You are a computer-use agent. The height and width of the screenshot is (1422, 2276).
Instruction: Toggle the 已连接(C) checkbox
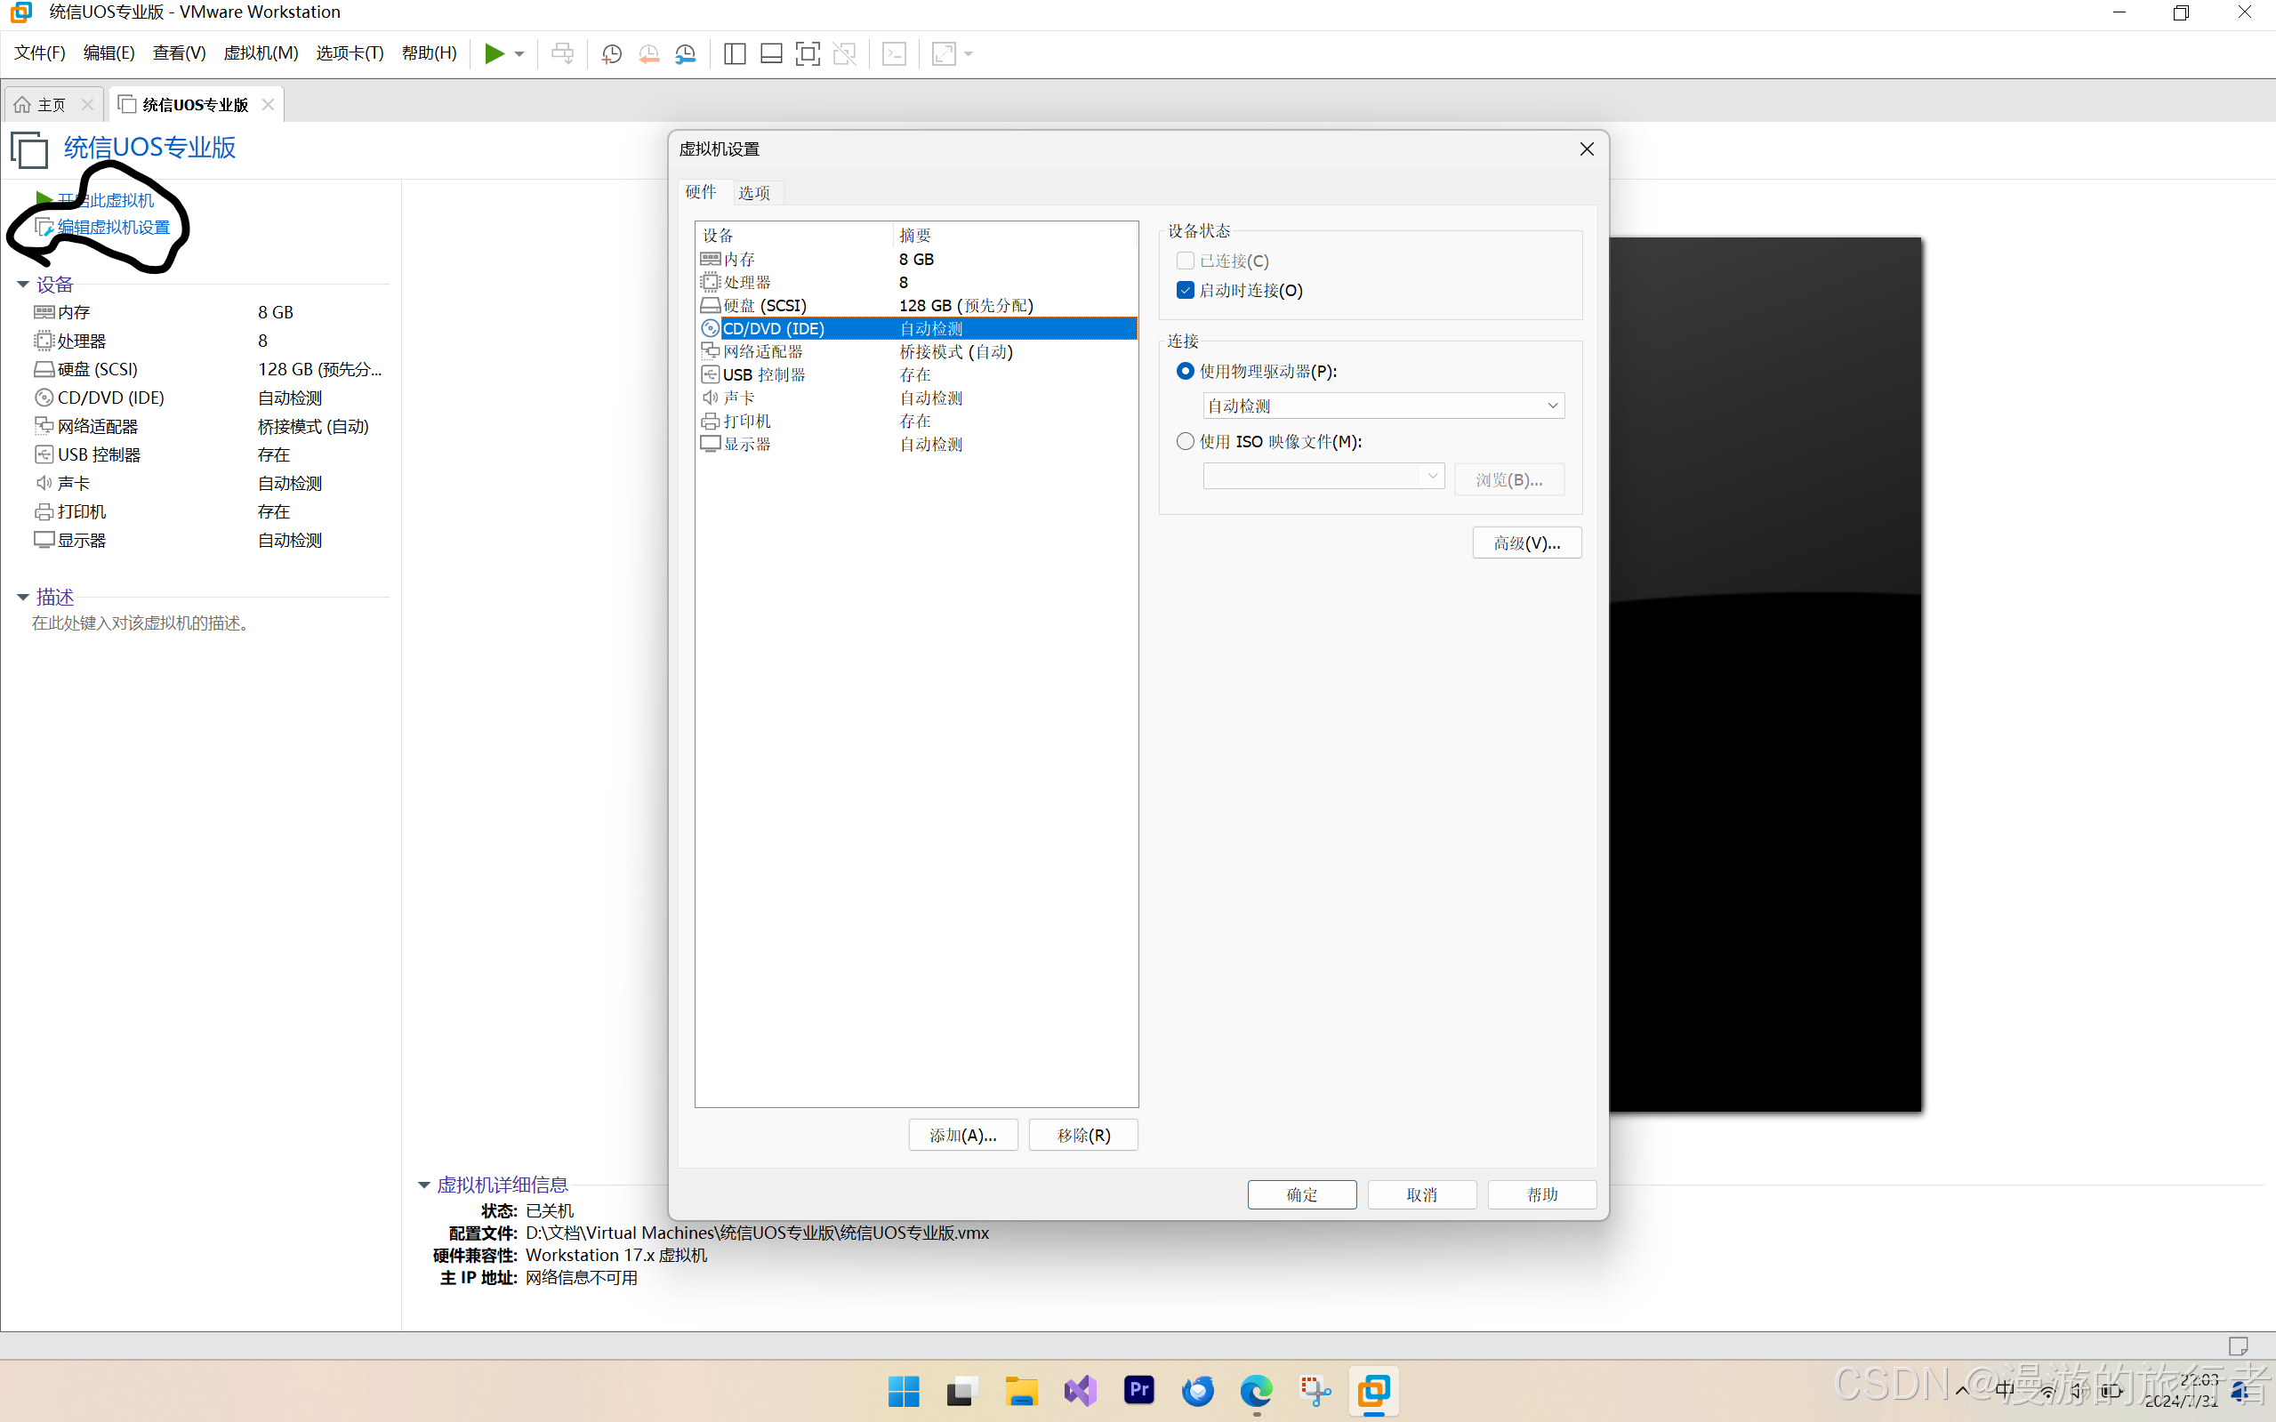tap(1185, 261)
